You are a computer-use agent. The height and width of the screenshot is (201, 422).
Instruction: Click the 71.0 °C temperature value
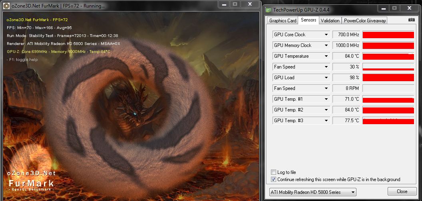pos(346,99)
